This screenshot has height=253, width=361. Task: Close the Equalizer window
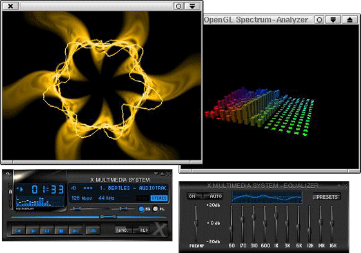tap(346, 185)
